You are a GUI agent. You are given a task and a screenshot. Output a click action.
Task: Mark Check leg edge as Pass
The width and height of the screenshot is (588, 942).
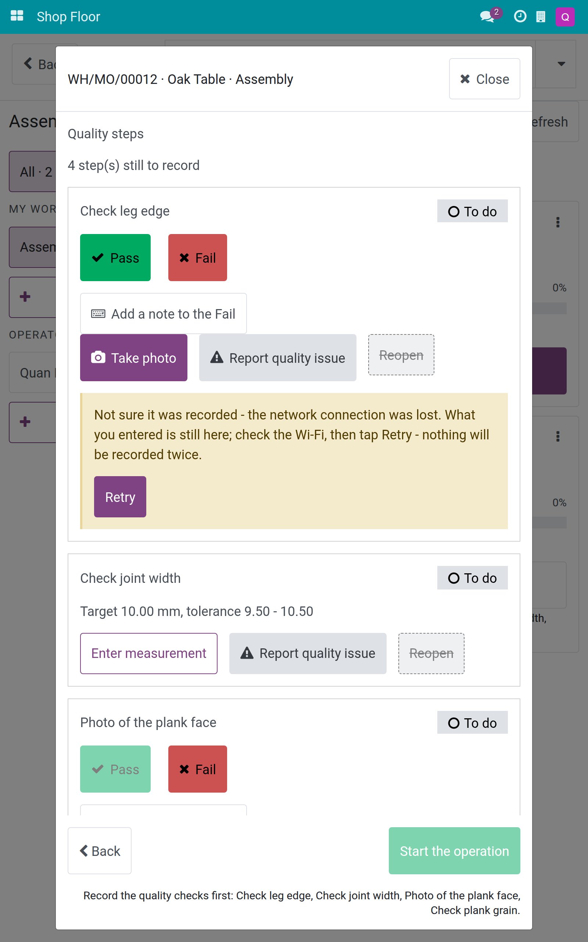(x=115, y=258)
